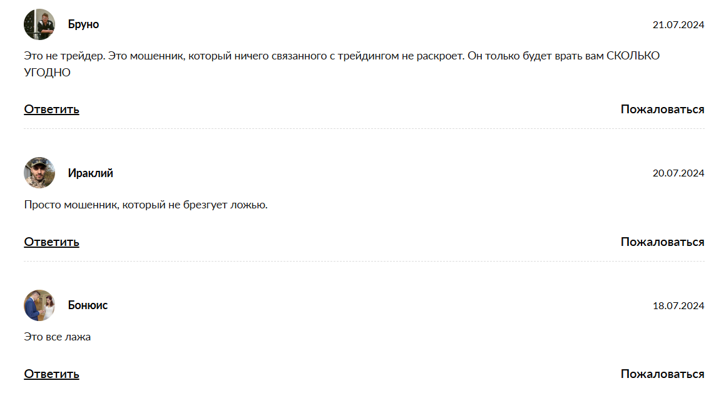721x393 pixels.
Task: Click the date 18.07.2024
Action: click(x=678, y=305)
